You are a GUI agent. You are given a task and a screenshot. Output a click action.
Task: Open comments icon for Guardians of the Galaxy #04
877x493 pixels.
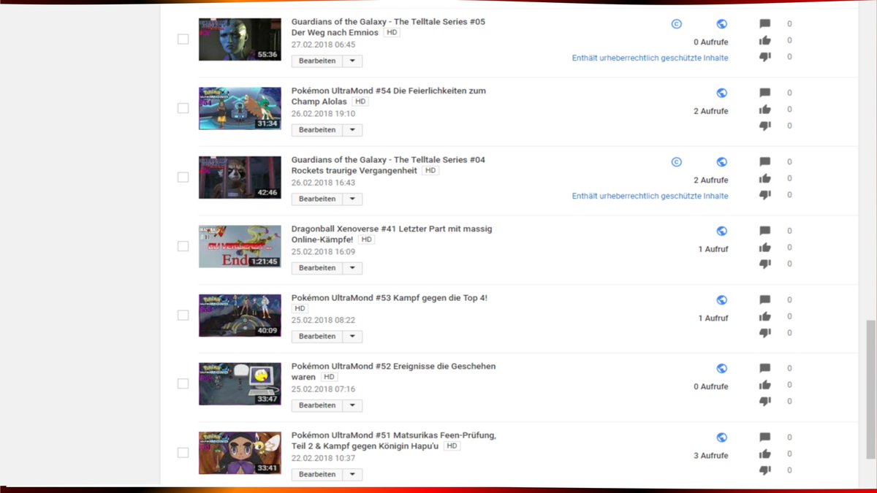coord(765,162)
